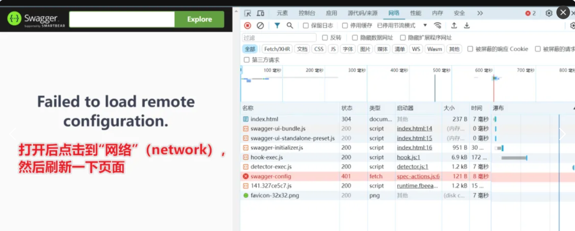The width and height of the screenshot is (575, 231).
Task: Switch to the 内存 tab
Action: click(x=437, y=13)
